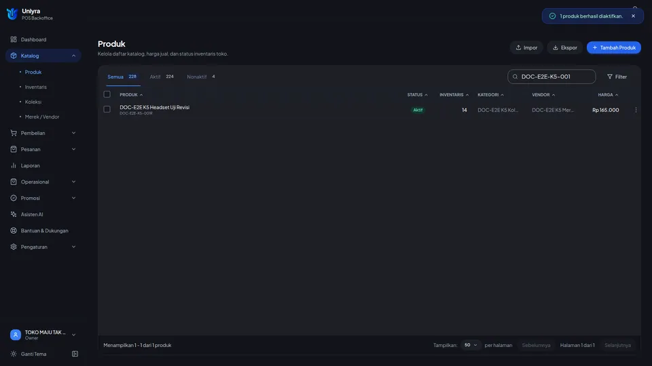Screen dimensions: 652x366
Task: Click the Unlyra logo icon
Action: 12,14
